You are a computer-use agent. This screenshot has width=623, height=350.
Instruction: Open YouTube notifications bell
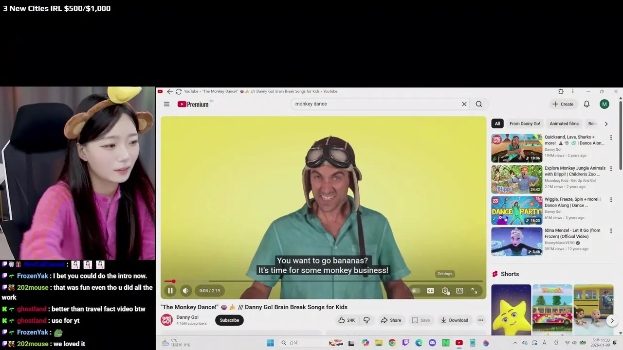click(586, 104)
